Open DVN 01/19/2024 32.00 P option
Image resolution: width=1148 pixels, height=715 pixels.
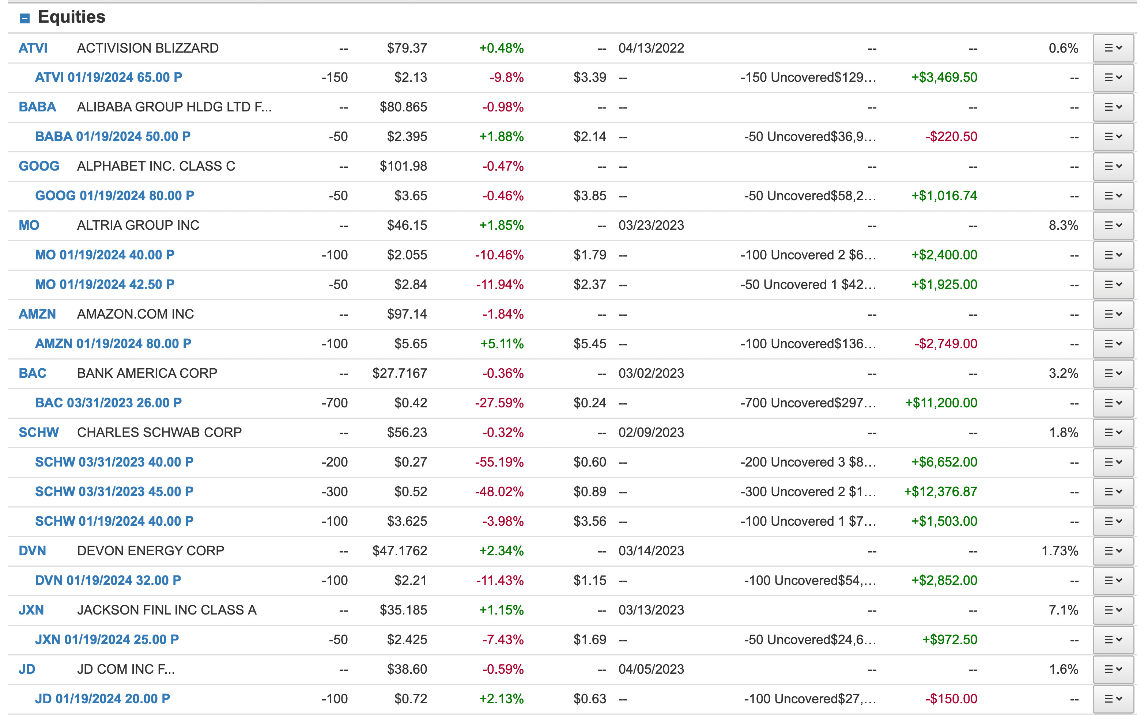108,581
